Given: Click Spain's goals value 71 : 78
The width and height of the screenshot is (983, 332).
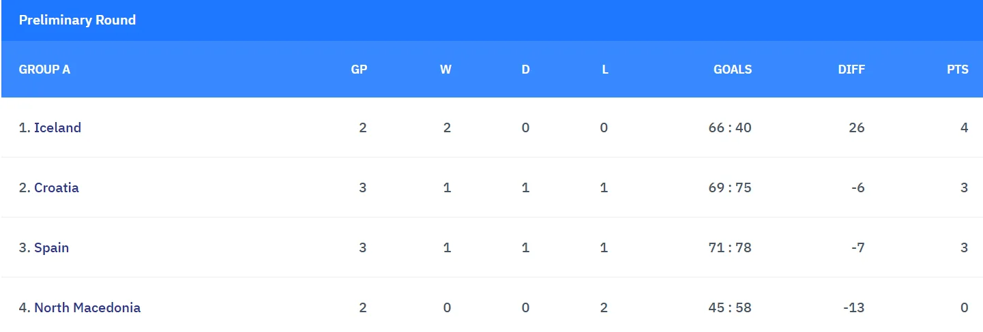Looking at the screenshot, I should (x=730, y=247).
